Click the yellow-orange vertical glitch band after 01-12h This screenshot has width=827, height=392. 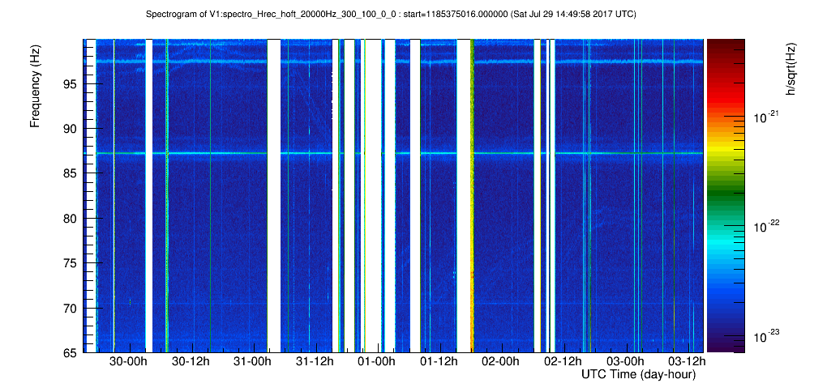pyautogui.click(x=472, y=195)
